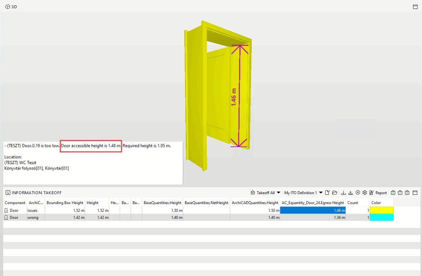Click the download-with-dots save icon
The height and width of the screenshot is (276, 422).
tap(350, 193)
